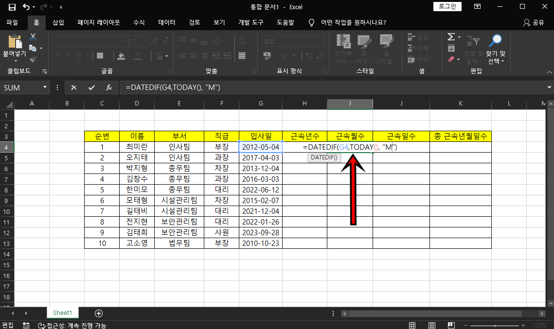
Task: Click the horizontal scroll right arrow
Action: (x=542, y=313)
